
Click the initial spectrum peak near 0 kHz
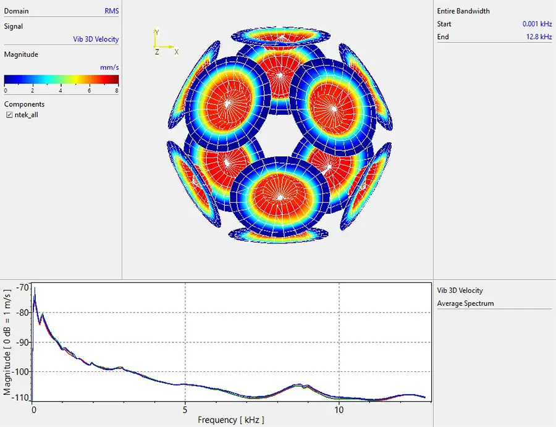pyautogui.click(x=35, y=290)
